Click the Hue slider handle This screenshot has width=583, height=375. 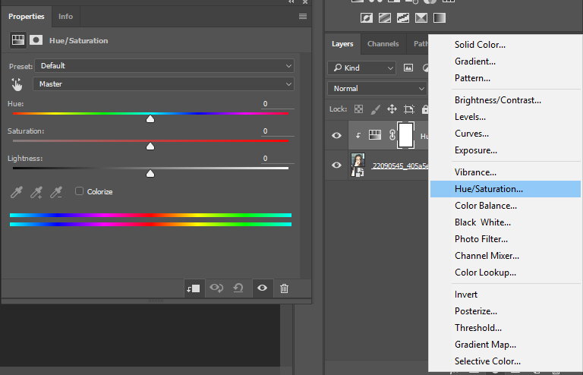tap(150, 119)
